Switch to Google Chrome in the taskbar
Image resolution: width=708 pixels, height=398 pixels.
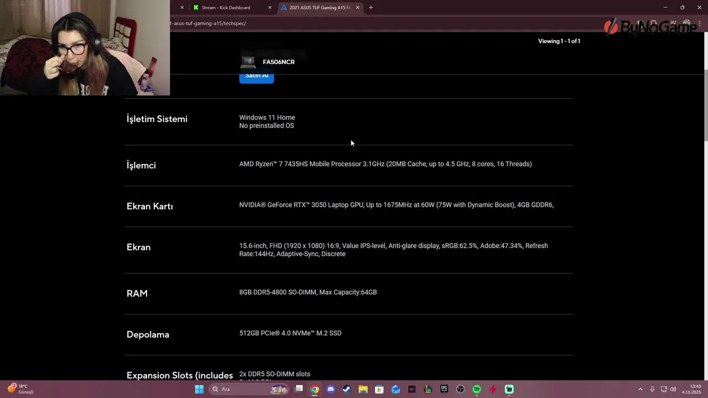pyautogui.click(x=315, y=389)
